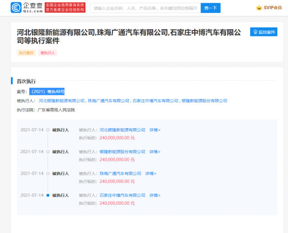This screenshot has height=233, width=288.
Task: Open 详情 for 银隆新能源股份有限公司 entry
Action: (155, 152)
